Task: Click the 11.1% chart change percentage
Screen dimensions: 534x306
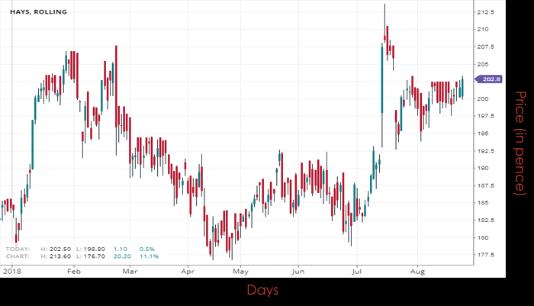Action: click(x=146, y=257)
